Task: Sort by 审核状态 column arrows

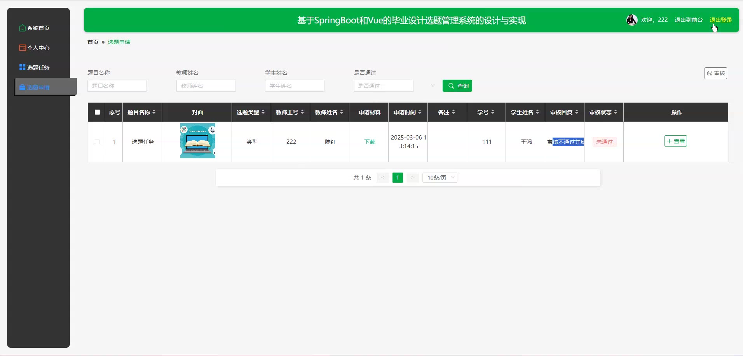Action: [616, 112]
